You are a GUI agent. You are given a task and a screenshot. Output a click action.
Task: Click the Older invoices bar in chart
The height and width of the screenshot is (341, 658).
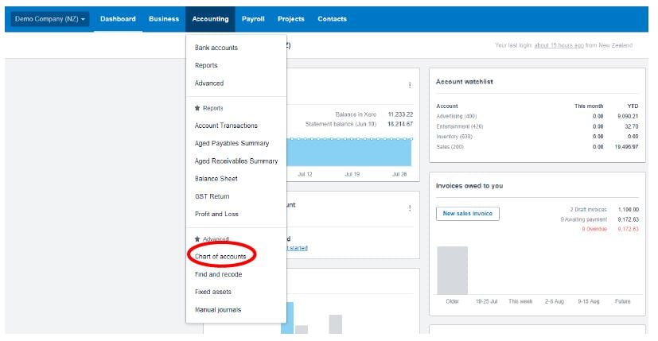[x=452, y=270]
